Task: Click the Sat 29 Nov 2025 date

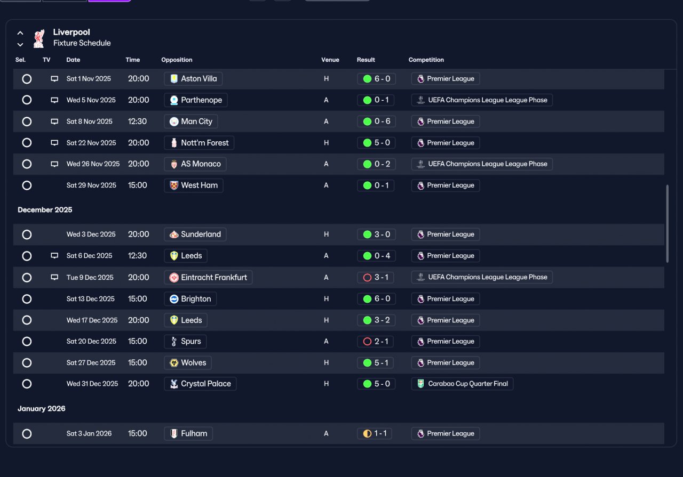Action: coord(91,185)
